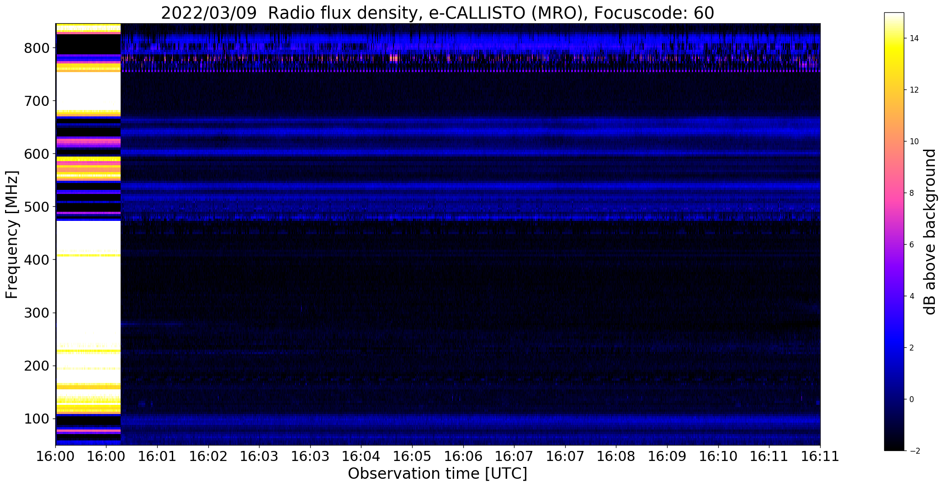This screenshot has height=487, width=944.
Task: Click the 400 frequency tick label
Action: tap(36, 260)
